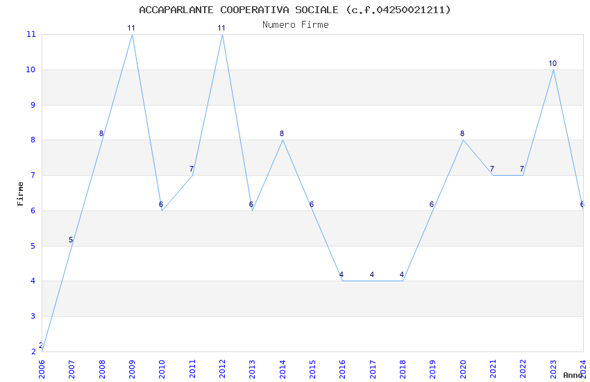This screenshot has width=590, height=382.
Task: Click y-axis tick value 11
Action: pyautogui.click(x=31, y=34)
